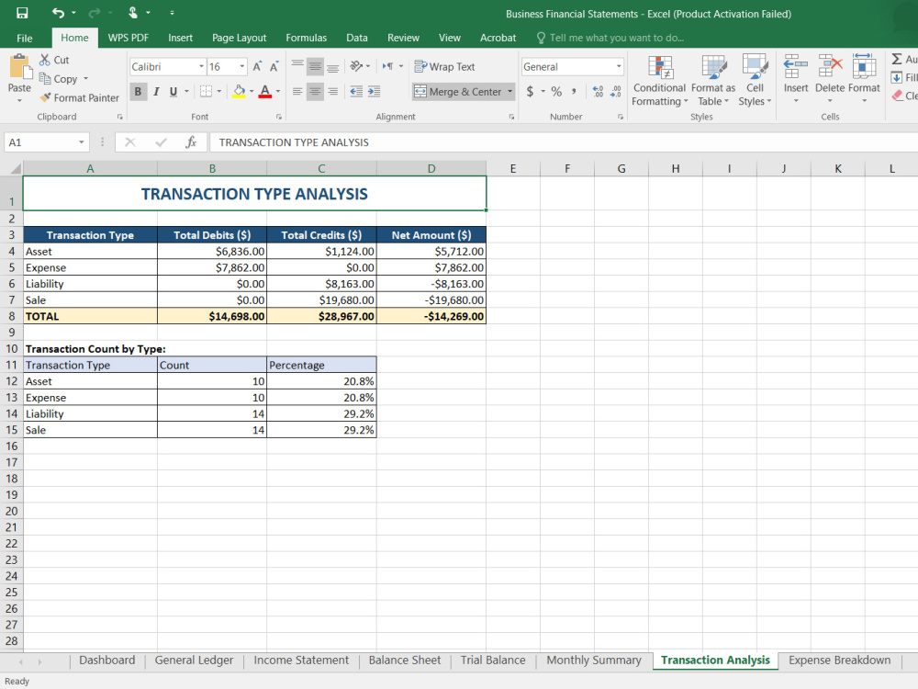Viewport: 918px width, 689px height.
Task: Click the Touch/Mouse mode hand icon
Action: tap(133, 13)
